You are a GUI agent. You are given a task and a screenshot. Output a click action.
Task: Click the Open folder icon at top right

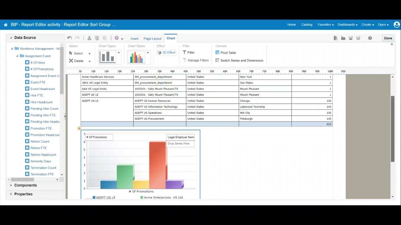pos(343,38)
